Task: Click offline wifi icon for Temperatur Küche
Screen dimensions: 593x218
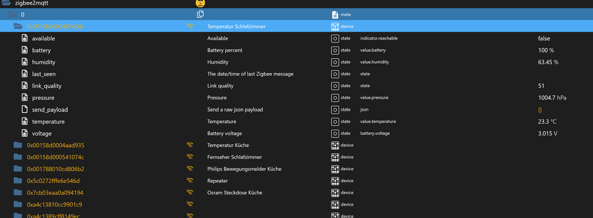Action: (190, 145)
